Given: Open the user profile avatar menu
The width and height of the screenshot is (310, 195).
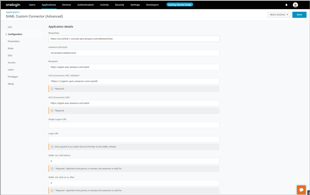Looking at the screenshot, I should point(295,5).
